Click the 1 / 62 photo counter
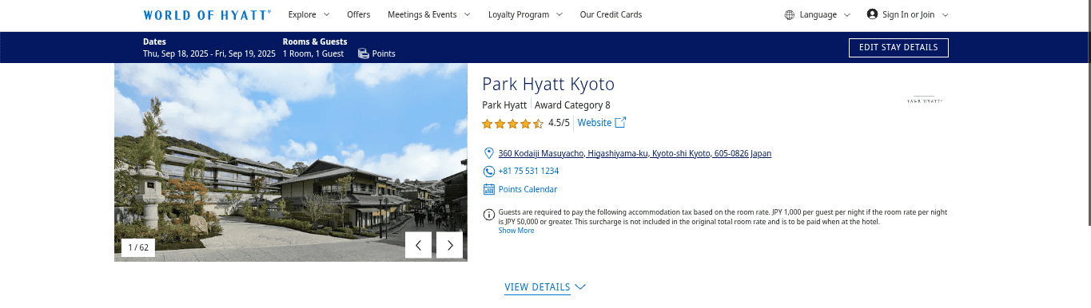The image size is (1091, 308). coord(138,247)
